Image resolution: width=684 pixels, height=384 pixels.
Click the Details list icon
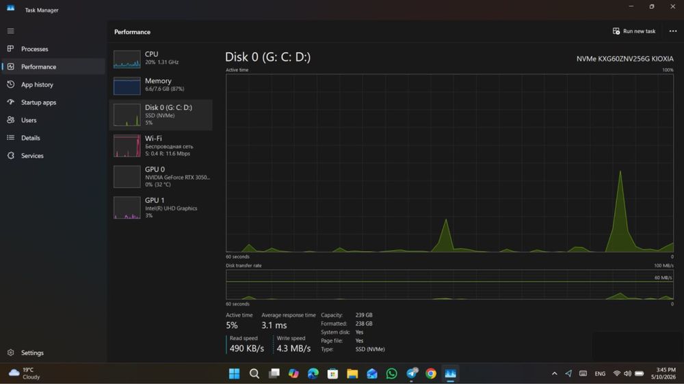point(10,138)
